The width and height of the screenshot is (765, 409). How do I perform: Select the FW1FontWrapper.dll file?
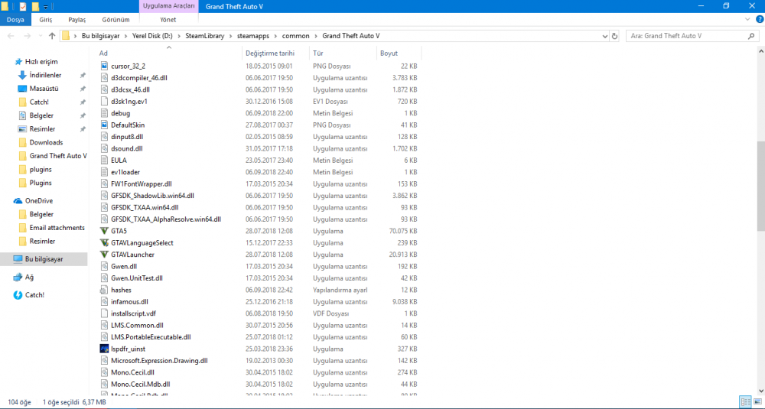click(x=141, y=183)
